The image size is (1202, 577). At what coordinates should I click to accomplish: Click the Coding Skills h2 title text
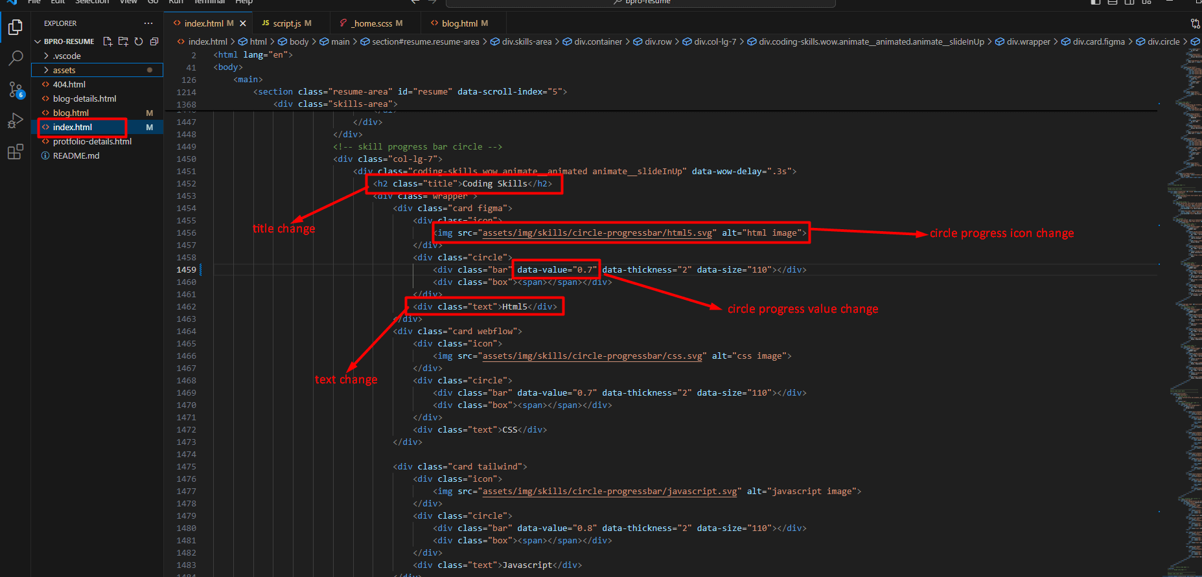tap(494, 184)
